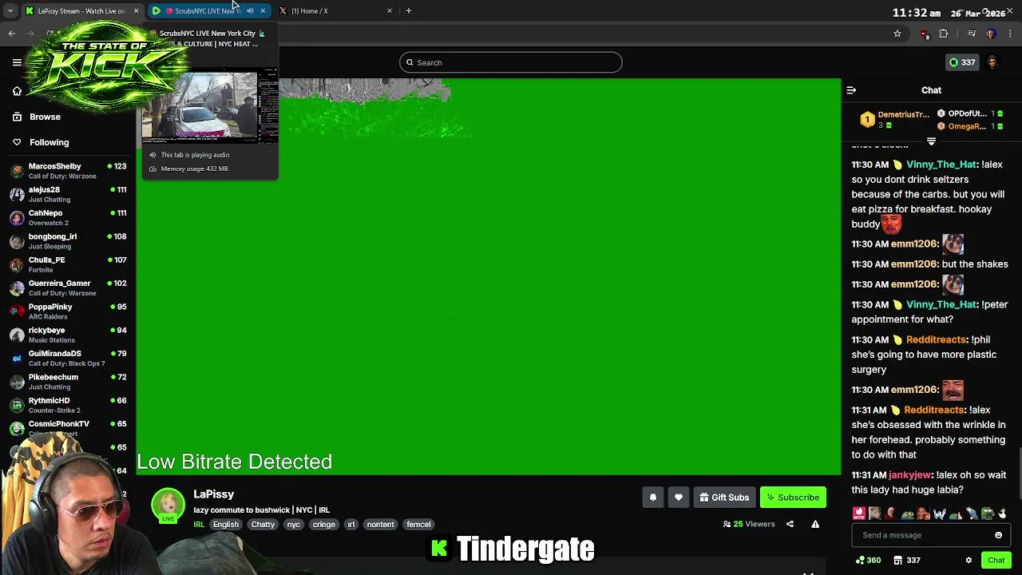Close the Home / X tab

(x=390, y=11)
